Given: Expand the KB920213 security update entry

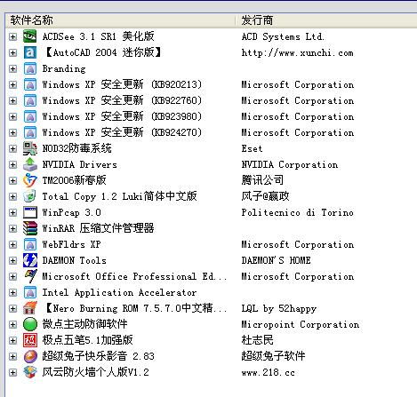Looking at the screenshot, I should (x=12, y=84).
